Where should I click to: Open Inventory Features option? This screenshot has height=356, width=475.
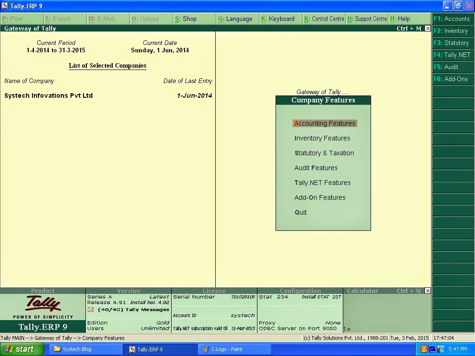pyautogui.click(x=322, y=138)
